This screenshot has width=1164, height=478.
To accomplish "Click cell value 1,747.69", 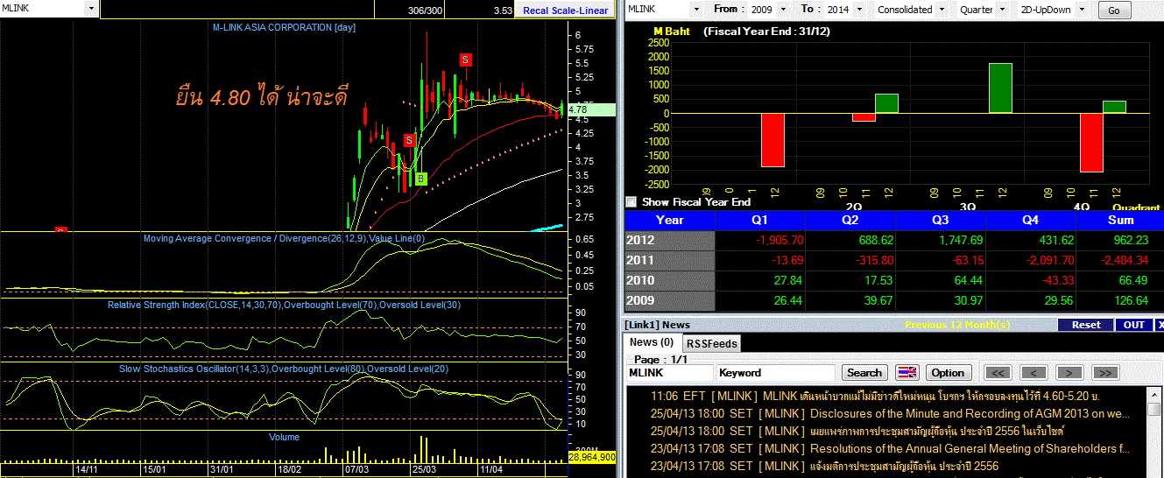I will click(x=959, y=240).
